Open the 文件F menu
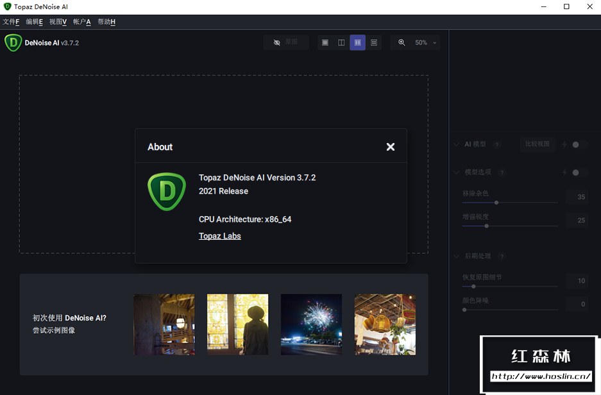Image resolution: width=601 pixels, height=395 pixels. [11, 22]
